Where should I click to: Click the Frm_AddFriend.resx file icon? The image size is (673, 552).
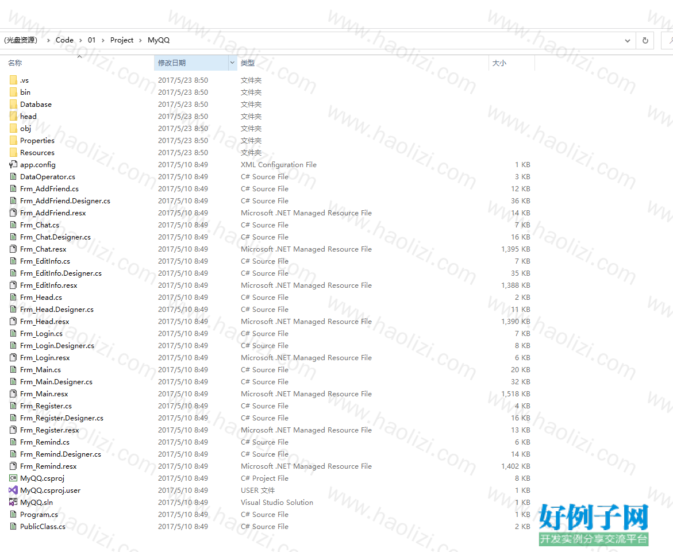13,213
